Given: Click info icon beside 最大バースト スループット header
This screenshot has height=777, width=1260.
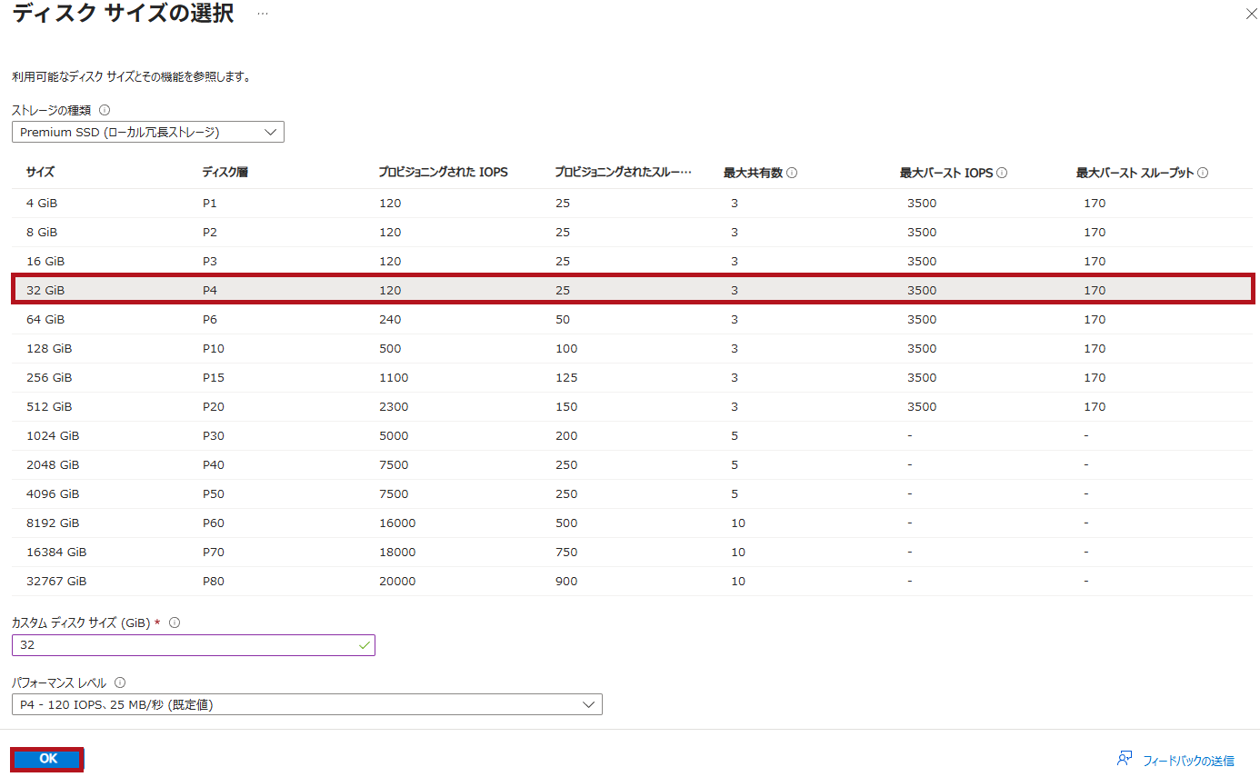Looking at the screenshot, I should (1203, 173).
